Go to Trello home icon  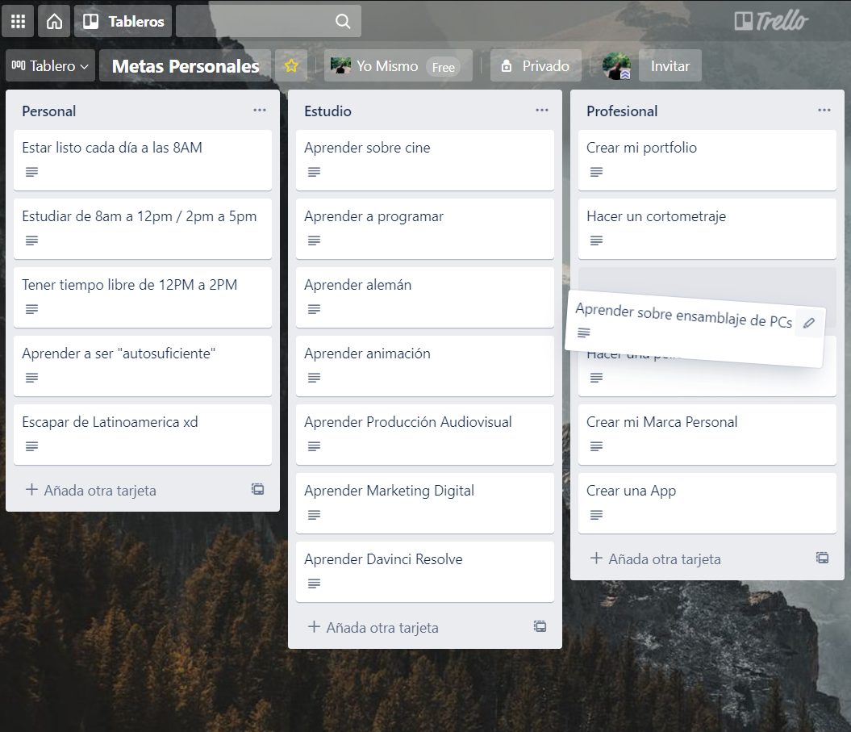(54, 21)
